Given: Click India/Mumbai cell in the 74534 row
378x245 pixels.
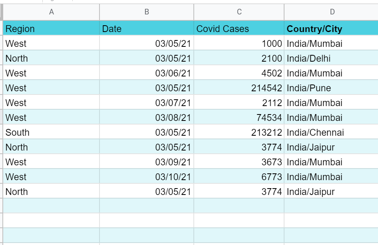Looking at the screenshot, I should tap(331, 117).
